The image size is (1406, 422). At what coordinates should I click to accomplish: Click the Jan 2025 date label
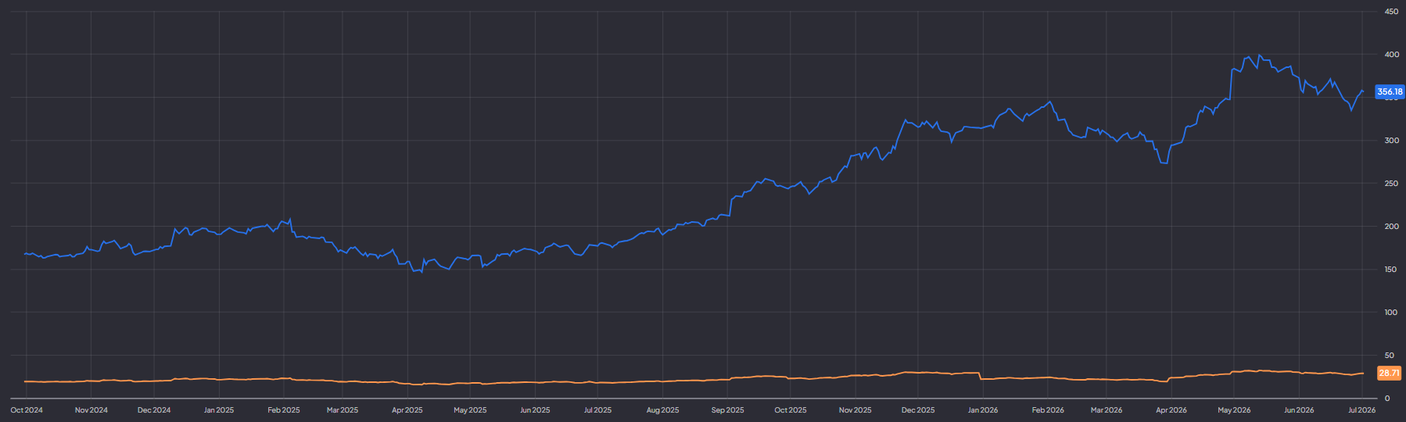click(219, 410)
